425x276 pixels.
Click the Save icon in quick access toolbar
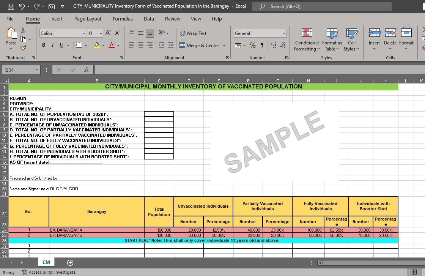pyautogui.click(x=11, y=6)
